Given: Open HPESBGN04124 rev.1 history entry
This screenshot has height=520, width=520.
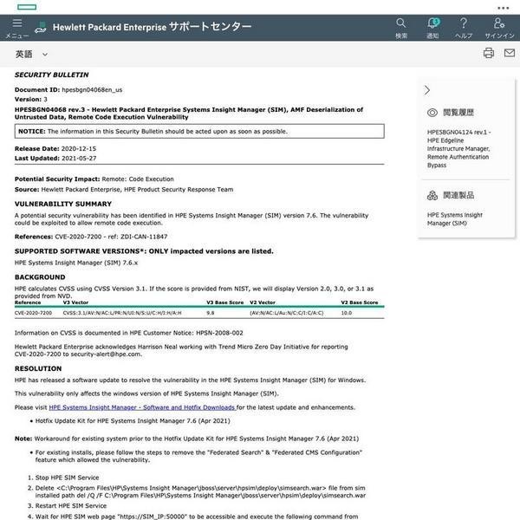Looking at the screenshot, I should 458,148.
